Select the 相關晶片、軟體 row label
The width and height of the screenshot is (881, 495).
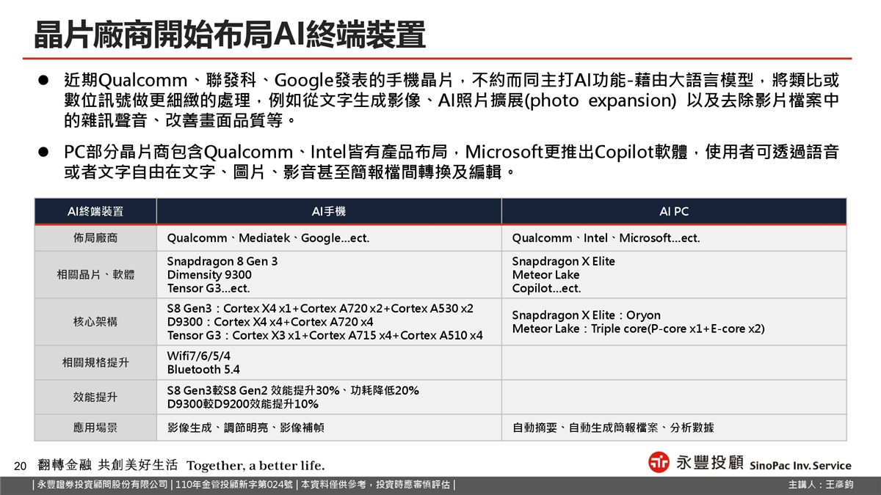[x=95, y=274]
